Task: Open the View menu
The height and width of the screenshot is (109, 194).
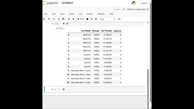Action: click(x=62, y=14)
